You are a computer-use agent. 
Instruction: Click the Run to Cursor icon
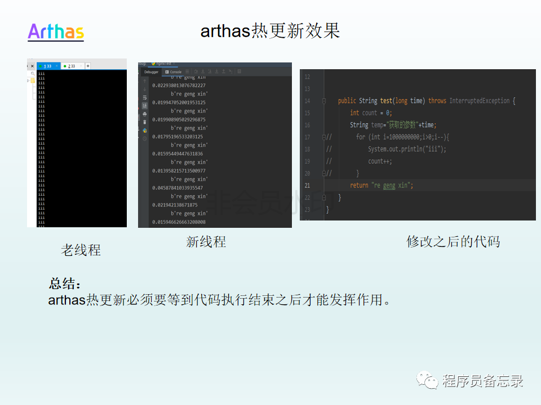tap(230, 71)
